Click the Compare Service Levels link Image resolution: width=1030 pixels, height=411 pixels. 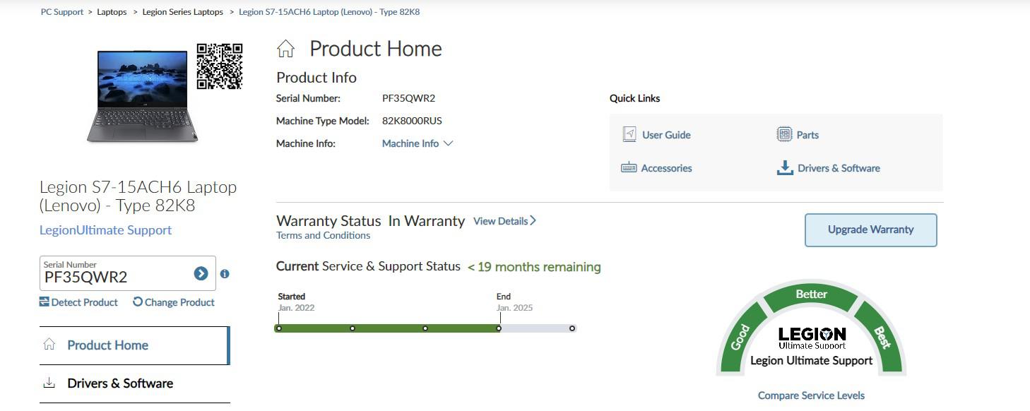811,395
